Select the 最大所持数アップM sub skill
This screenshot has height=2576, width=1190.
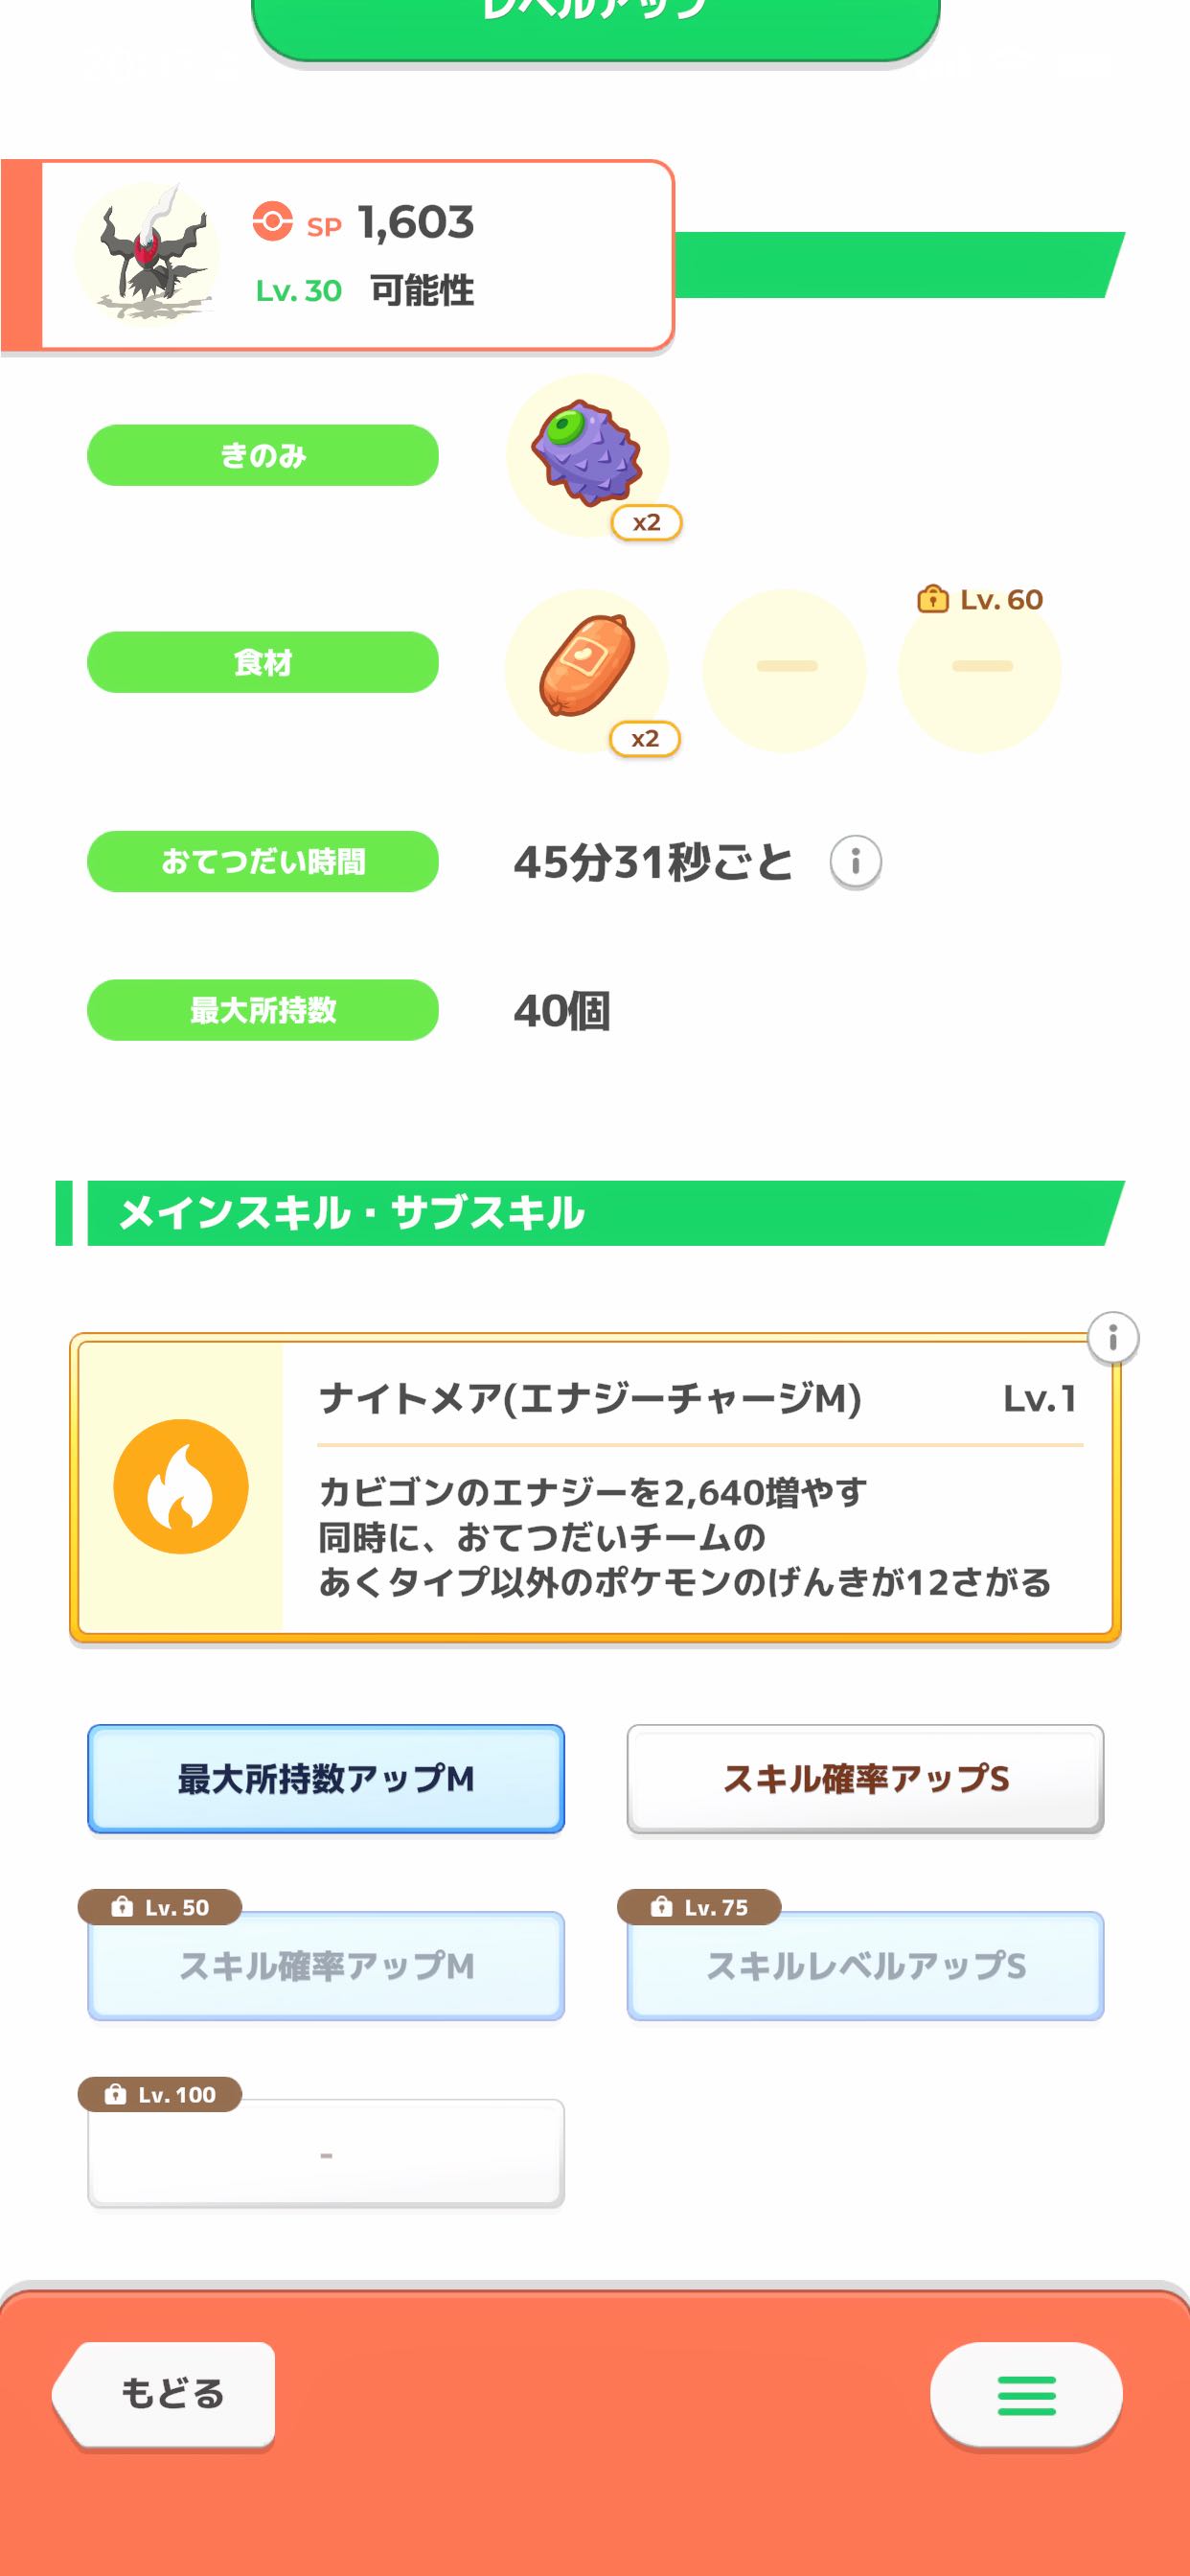pos(326,1778)
